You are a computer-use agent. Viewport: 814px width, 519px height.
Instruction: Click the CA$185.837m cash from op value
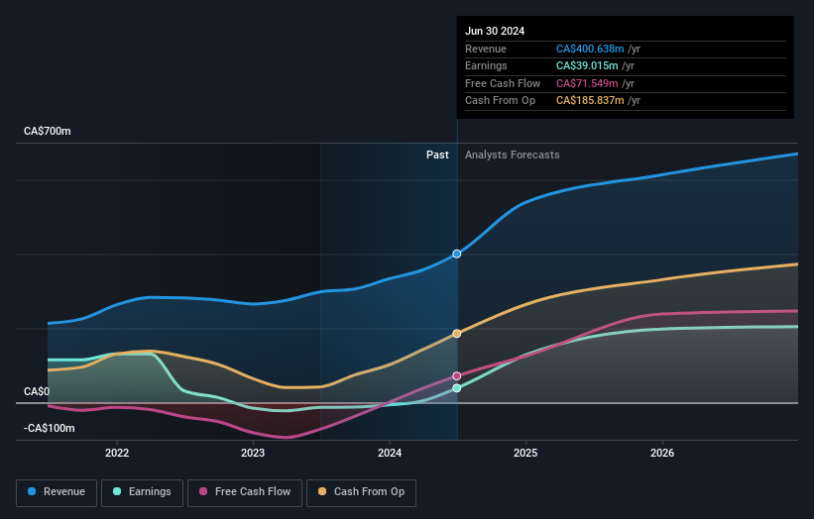click(590, 101)
